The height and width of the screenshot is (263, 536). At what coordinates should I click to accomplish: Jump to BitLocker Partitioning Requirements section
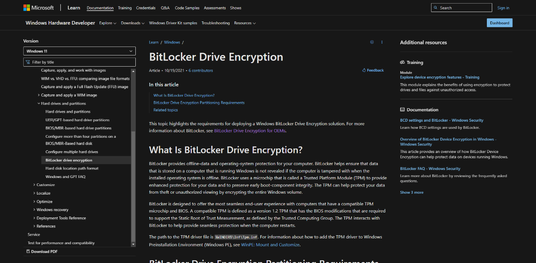(199, 102)
